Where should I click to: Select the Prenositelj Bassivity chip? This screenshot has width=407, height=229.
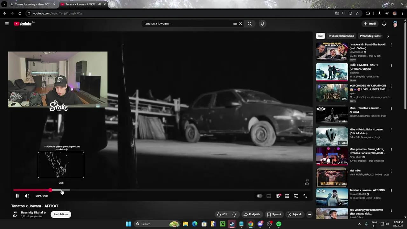371,36
